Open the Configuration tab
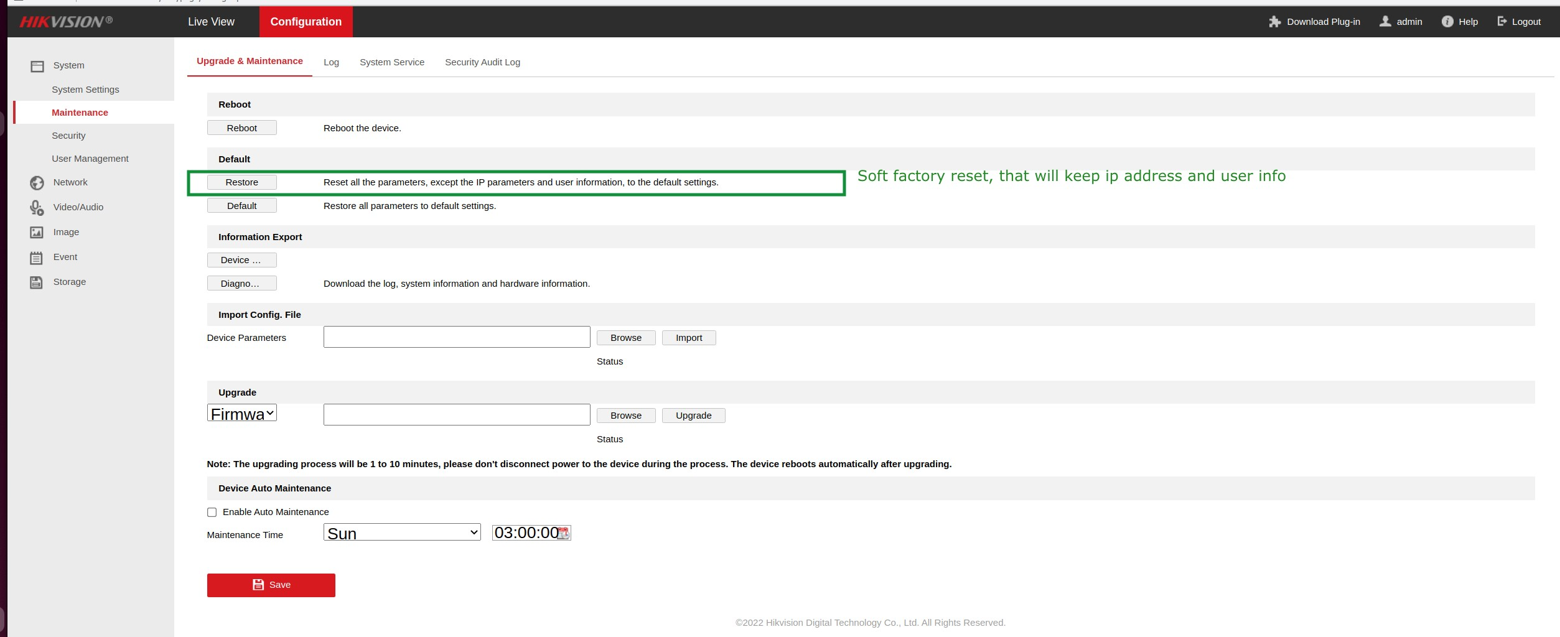The height and width of the screenshot is (637, 1560). click(306, 22)
